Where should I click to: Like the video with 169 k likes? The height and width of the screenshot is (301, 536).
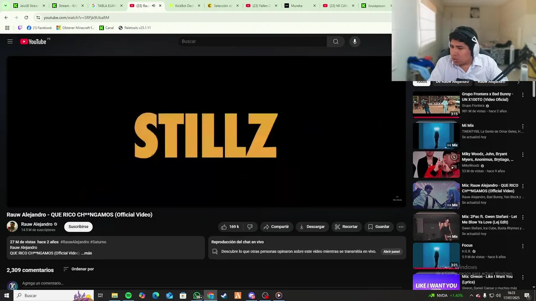click(x=230, y=227)
